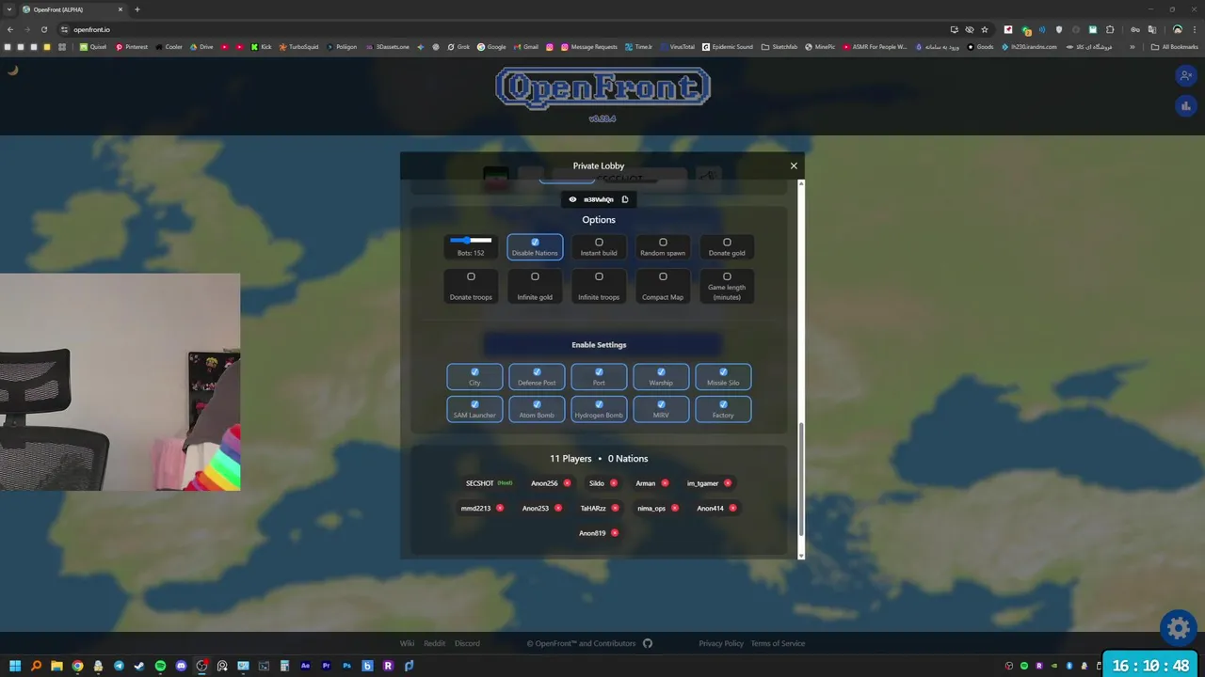Open the stats chart icon at right
This screenshot has width=1205, height=677.
click(1185, 105)
